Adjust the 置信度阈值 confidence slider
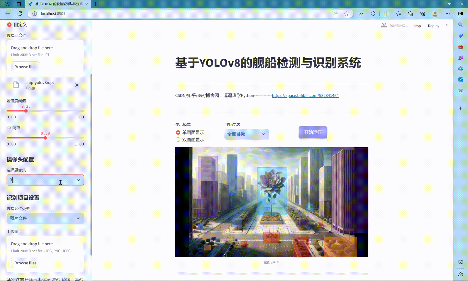 pyautogui.click(x=26, y=111)
